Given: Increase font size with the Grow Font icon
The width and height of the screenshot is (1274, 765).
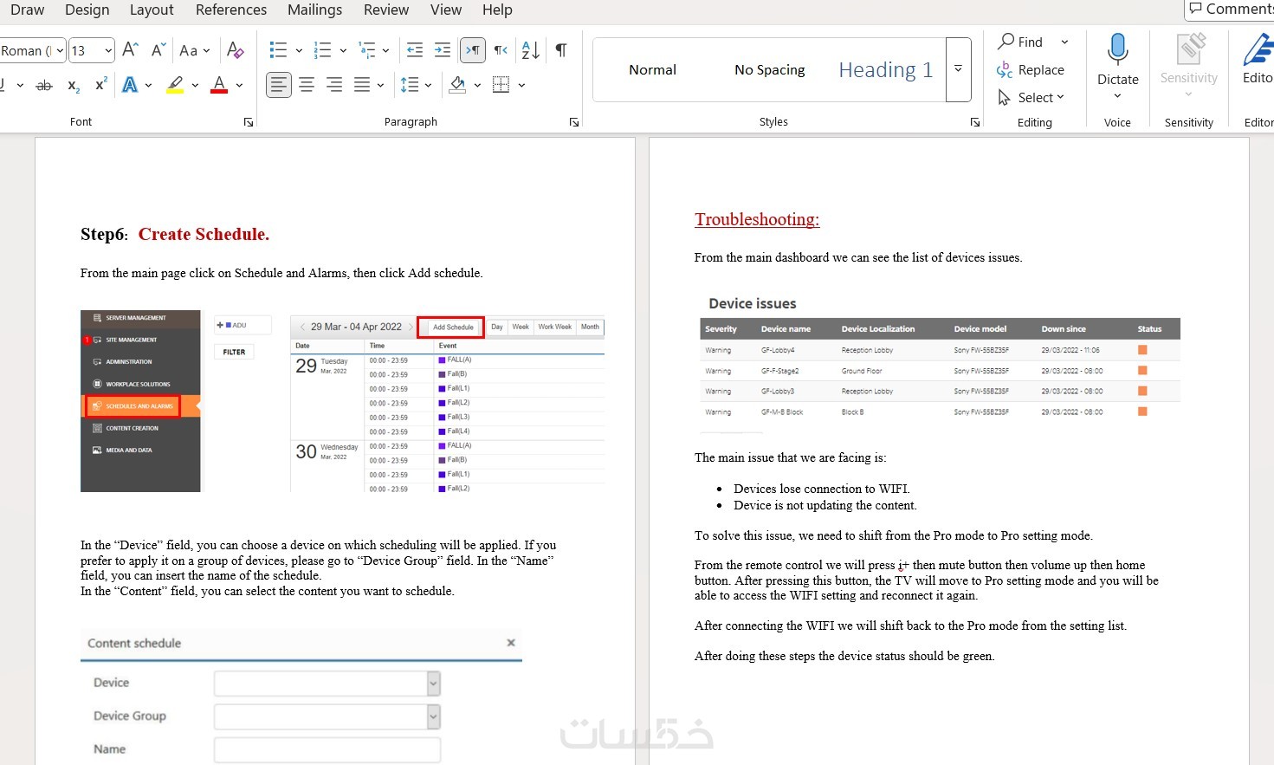Looking at the screenshot, I should tap(130, 50).
